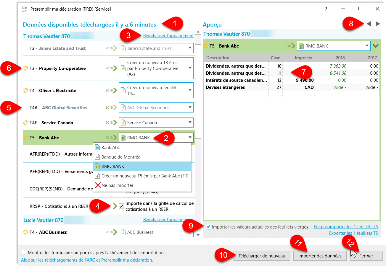Enable Montrer les formulaires importés après l'importation
This screenshot has height=266, width=386.
(x=24, y=252)
